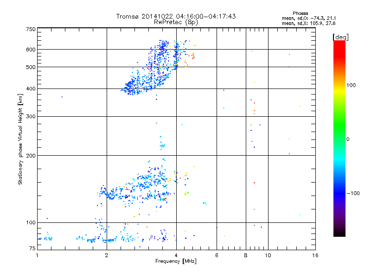The width and height of the screenshot is (371, 278).
Task: Click the '75' height axis label
Action: pyautogui.click(x=32, y=248)
